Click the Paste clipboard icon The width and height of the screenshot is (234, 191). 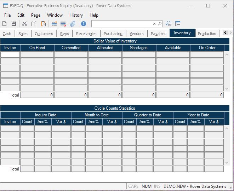click(x=43, y=24)
